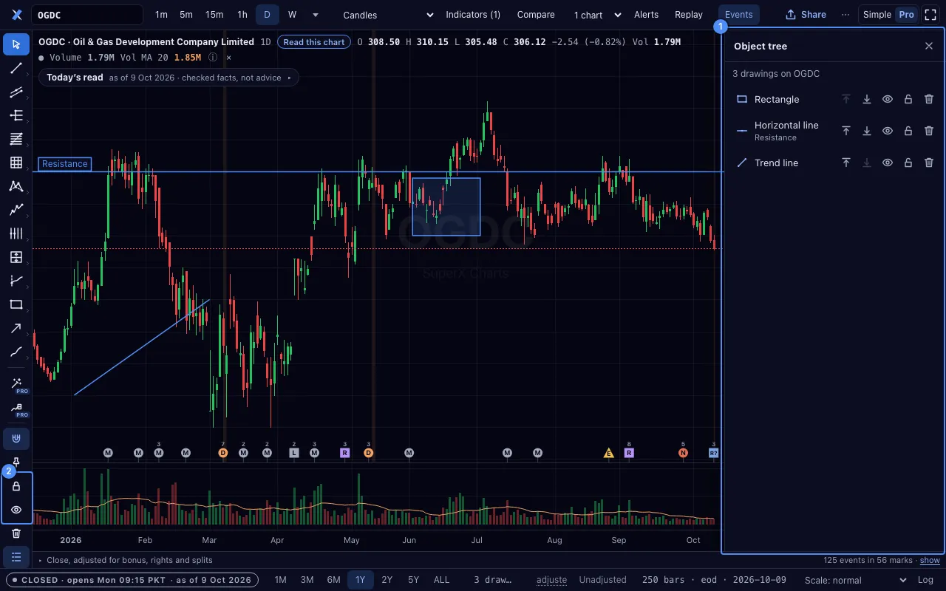Open the Scale: normal dropdown
946x591 pixels.
click(x=855, y=580)
